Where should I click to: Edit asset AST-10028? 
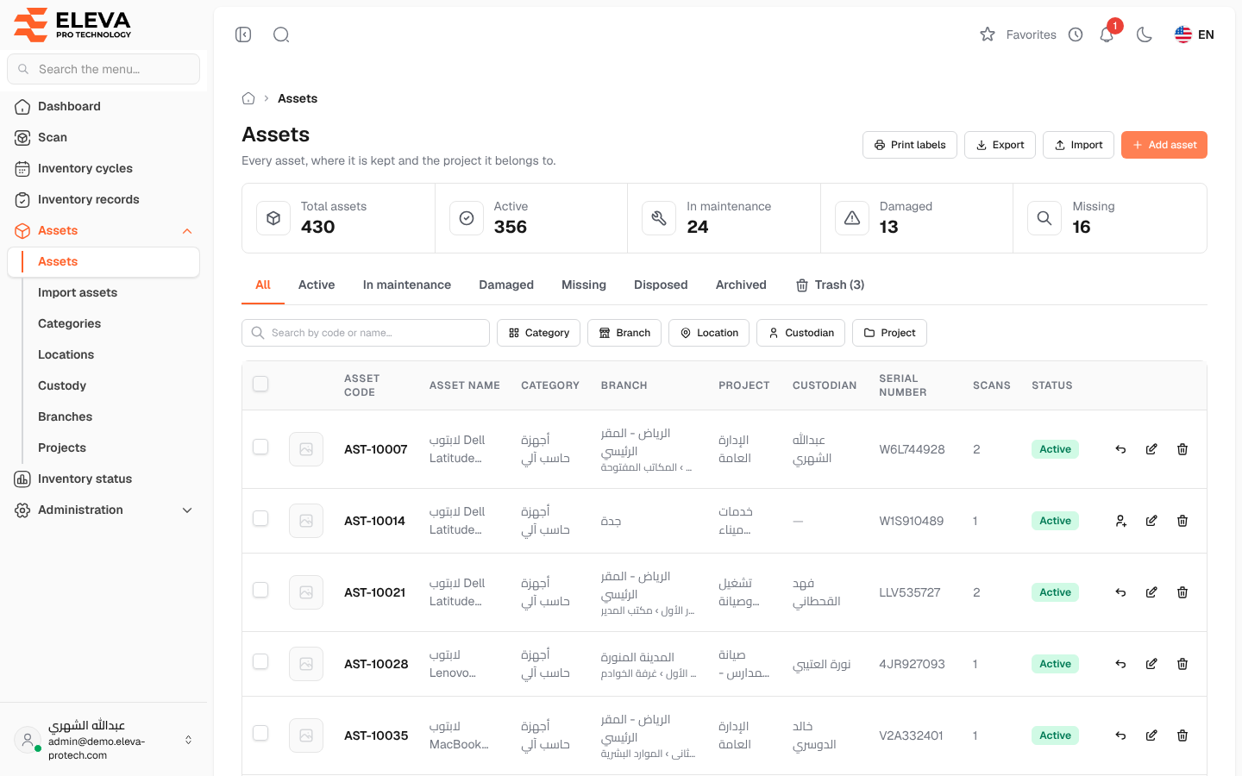[1151, 664]
